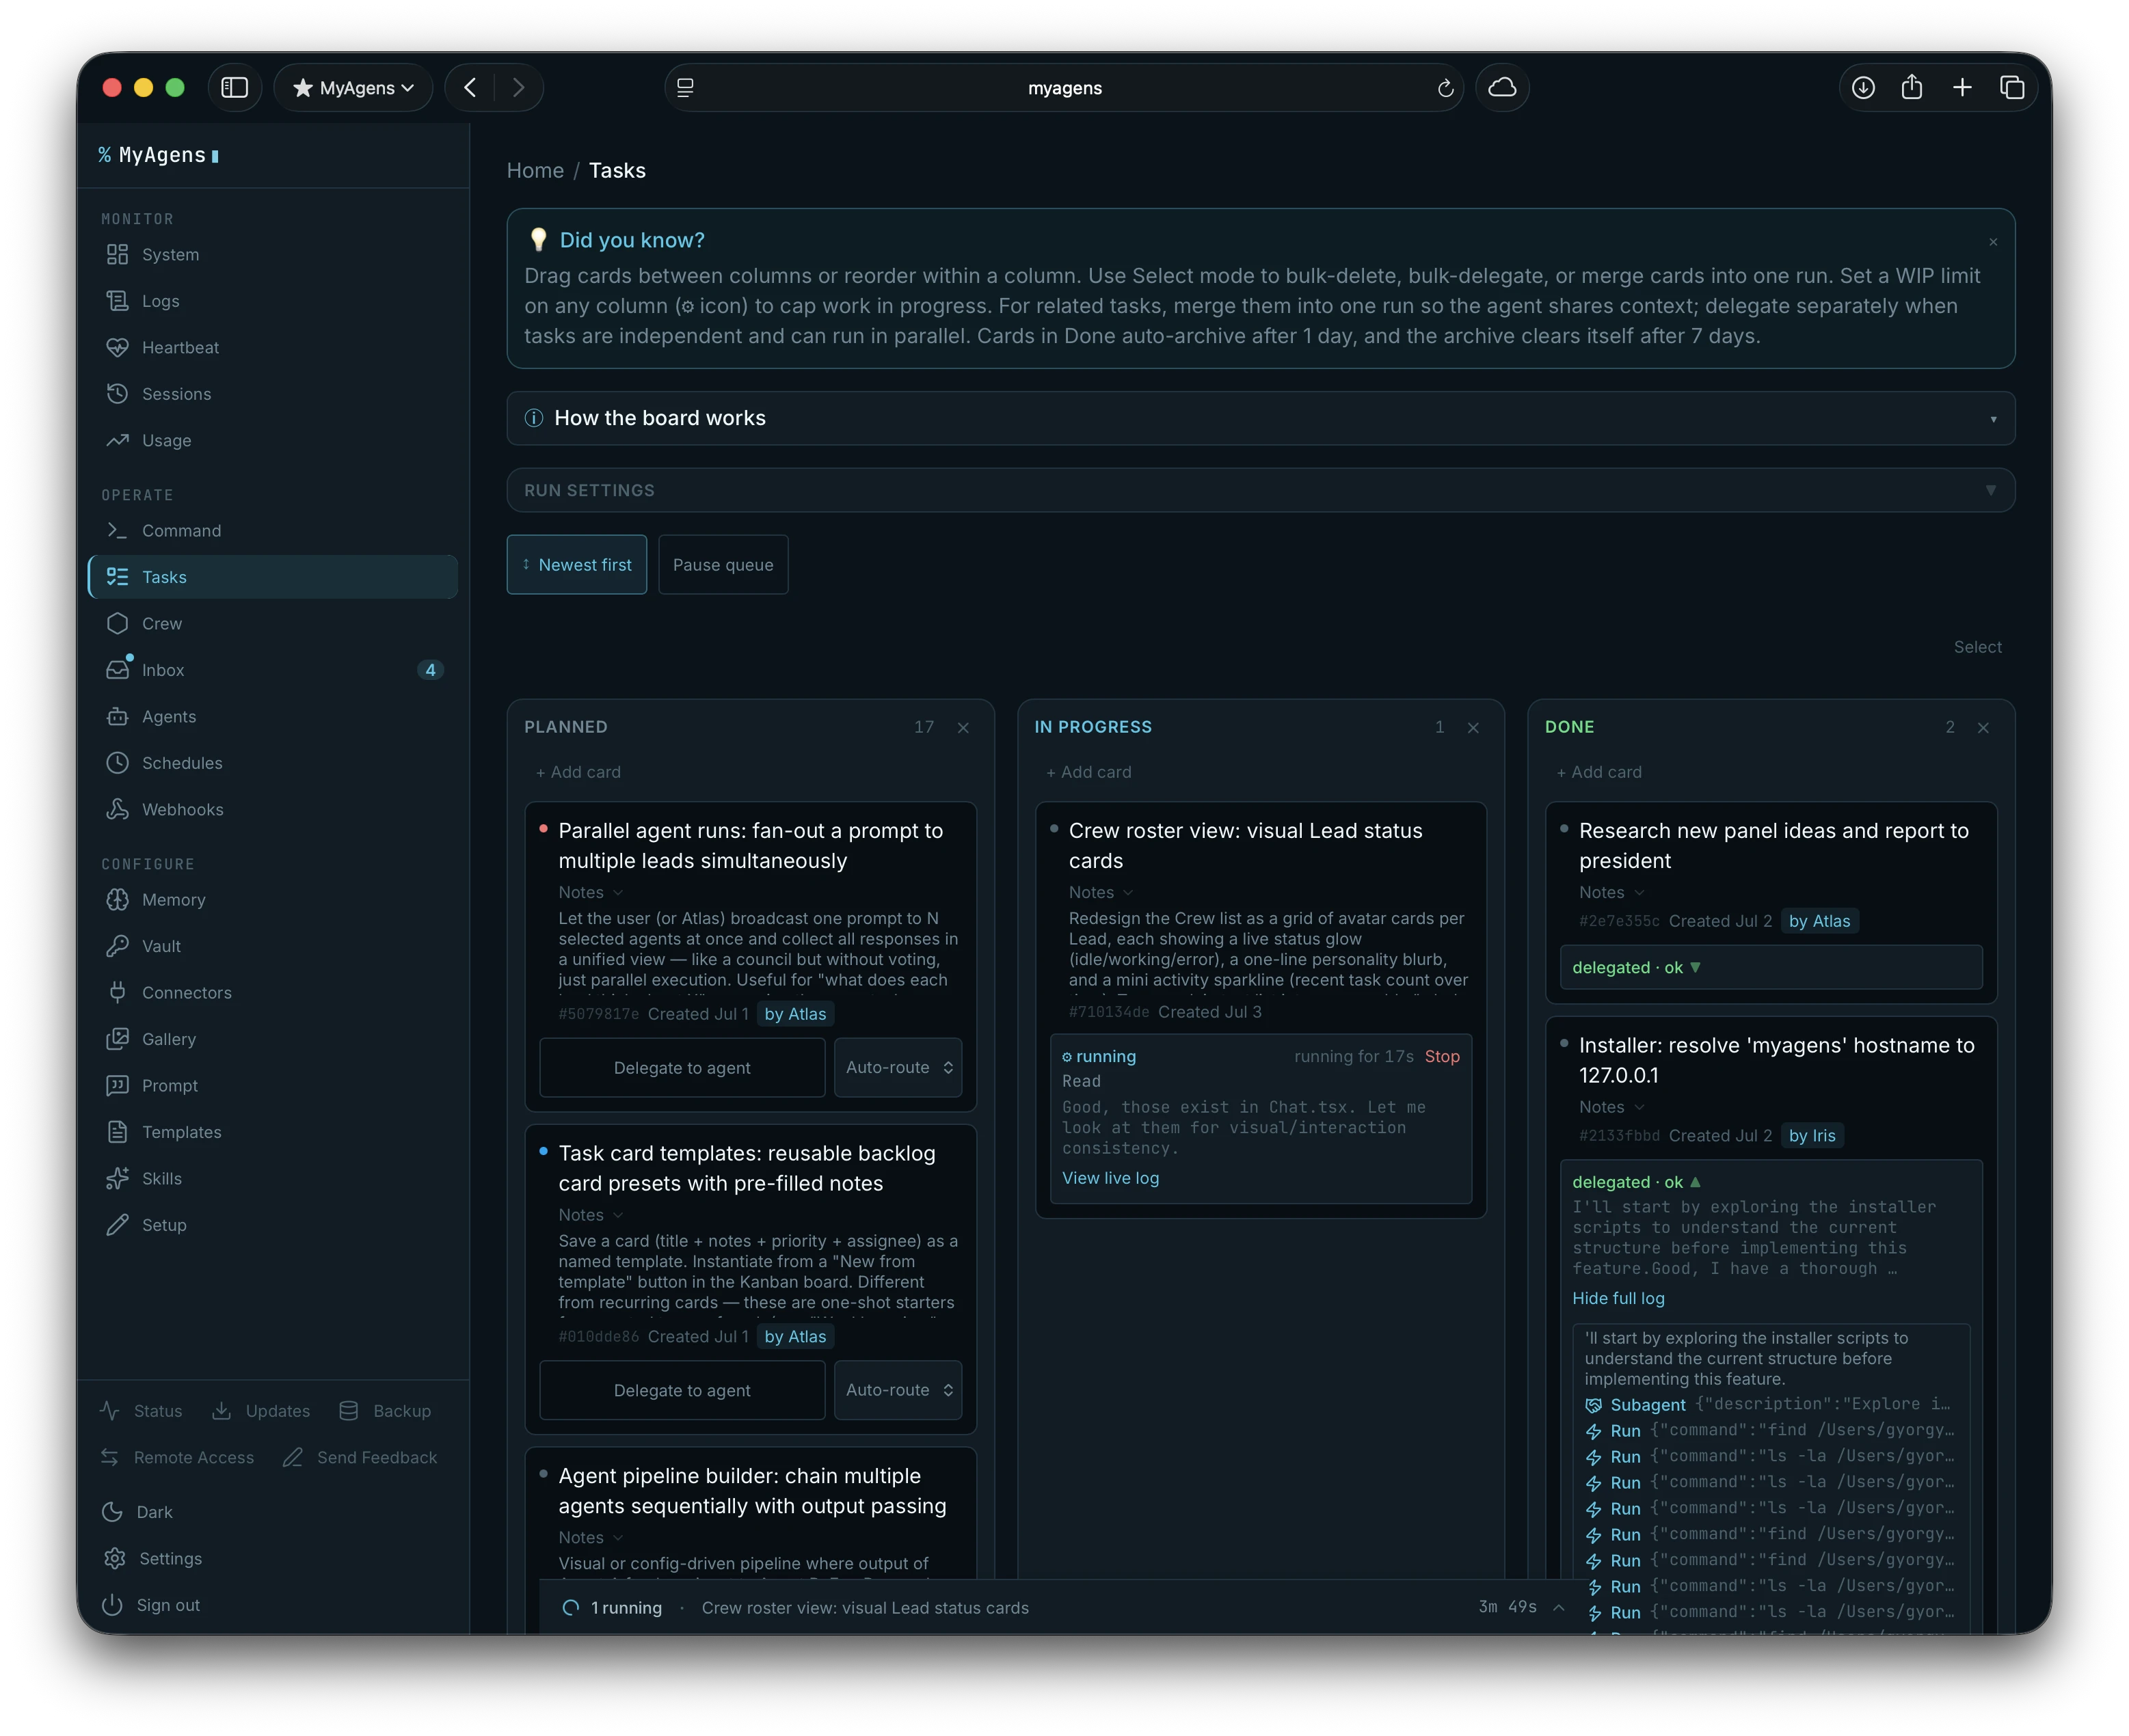Open Connectors configuration
Image resolution: width=2129 pixels, height=1736 pixels.
tap(272, 992)
